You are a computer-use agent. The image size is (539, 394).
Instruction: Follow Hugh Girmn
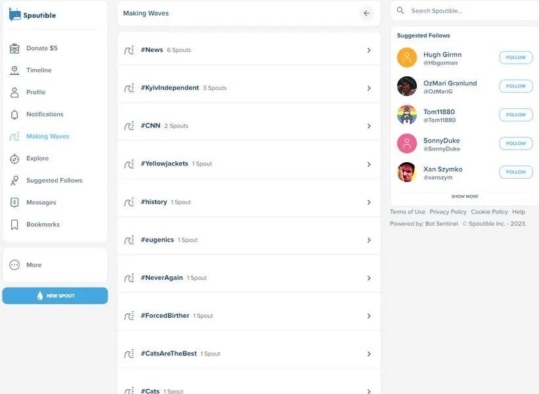click(515, 57)
